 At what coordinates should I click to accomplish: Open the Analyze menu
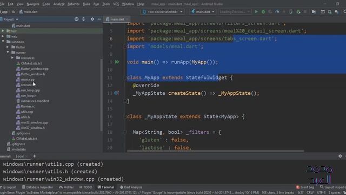coord(59,4)
